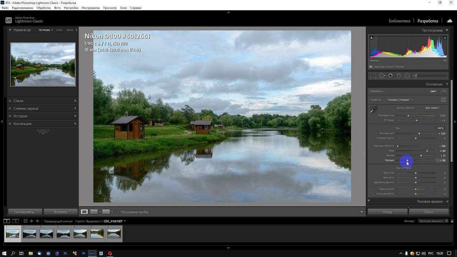Open the Фильтры выключены filter dropdown
Viewport: 457px width, 257px height.
click(x=433, y=221)
